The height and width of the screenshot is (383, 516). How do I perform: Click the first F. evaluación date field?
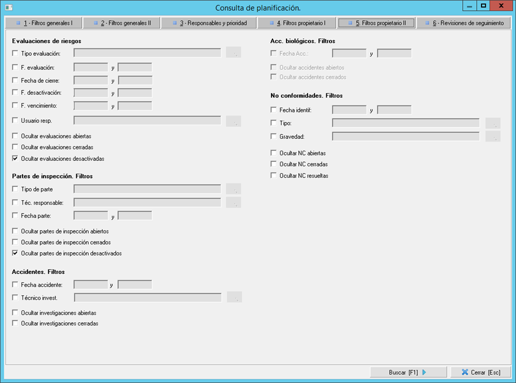[91, 67]
